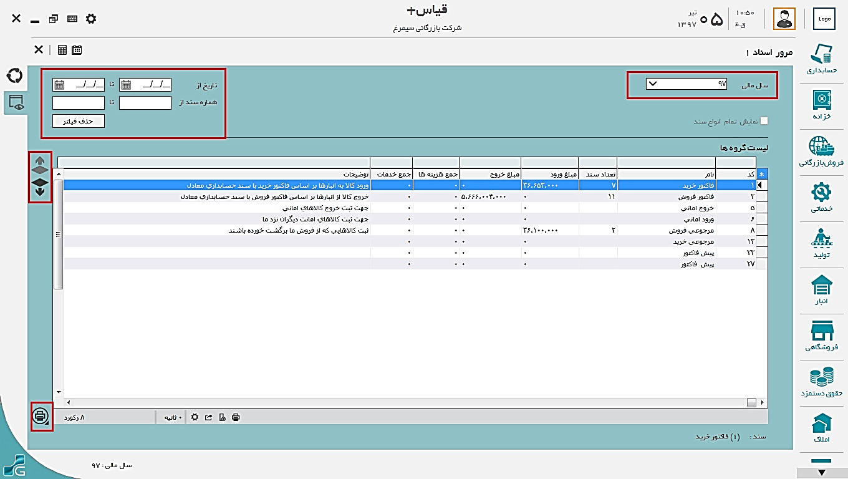
Task: Click the ۵،۶۶۶،۰۰۴،۰۰۰ amount cell
Action: (484, 196)
